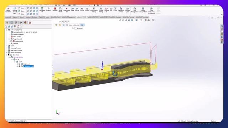Image resolution: width=228 pixels, height=128 pixels.
Task: Select the Drilling operation tool
Action: coord(87,10)
